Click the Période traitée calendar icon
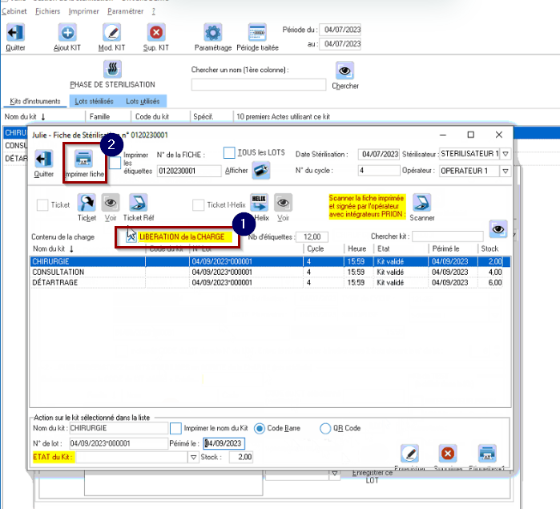 [x=257, y=33]
